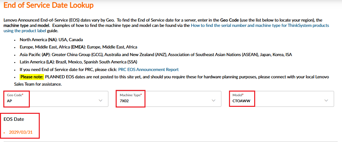Click the AP value in Geo Code

pyautogui.click(x=9, y=101)
